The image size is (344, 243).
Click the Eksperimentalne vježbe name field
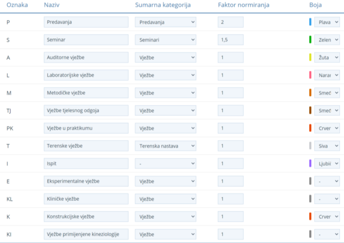click(86, 181)
